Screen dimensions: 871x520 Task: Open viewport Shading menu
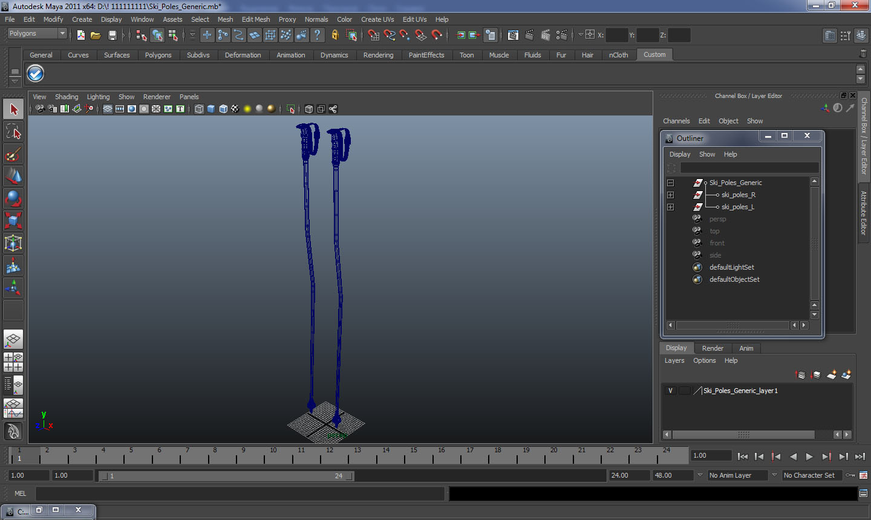tap(67, 97)
